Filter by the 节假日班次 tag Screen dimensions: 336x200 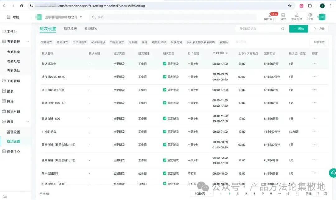(117, 42)
